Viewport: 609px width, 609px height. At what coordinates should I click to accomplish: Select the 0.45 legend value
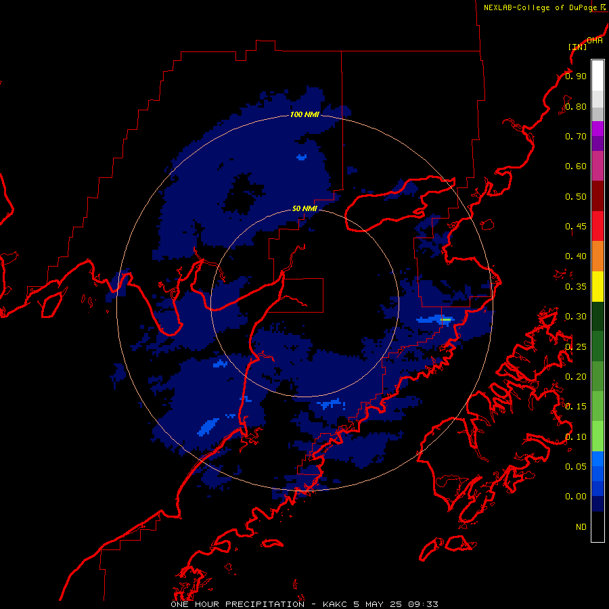pos(576,227)
